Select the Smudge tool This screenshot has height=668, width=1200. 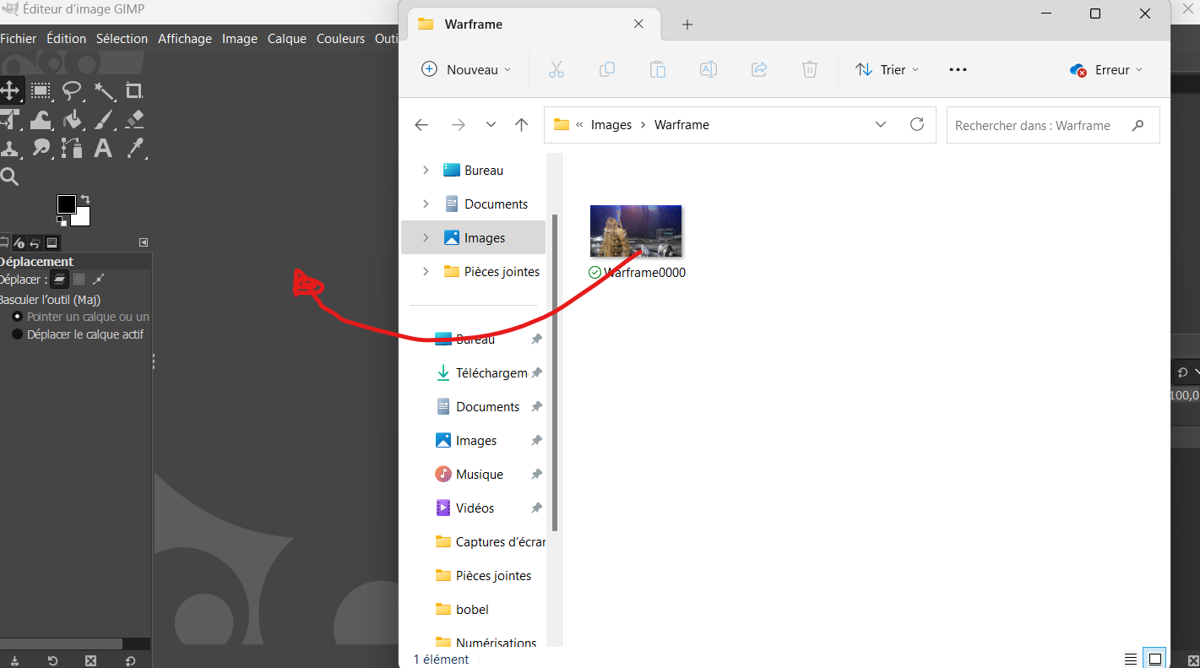(40, 149)
